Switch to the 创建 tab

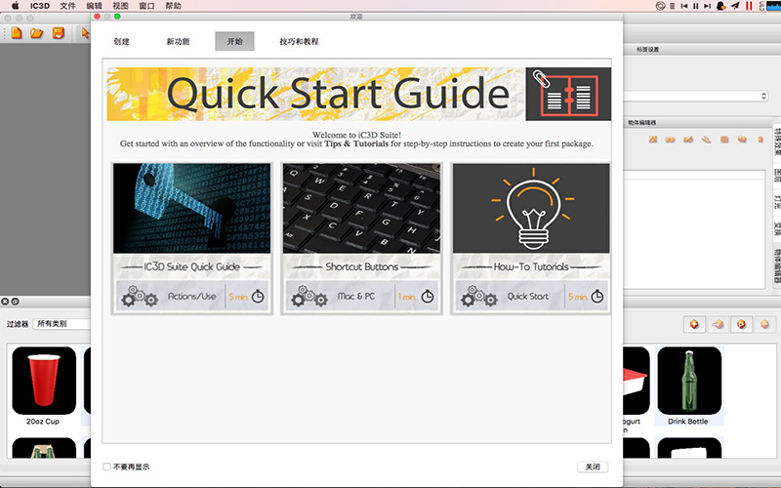(x=121, y=41)
